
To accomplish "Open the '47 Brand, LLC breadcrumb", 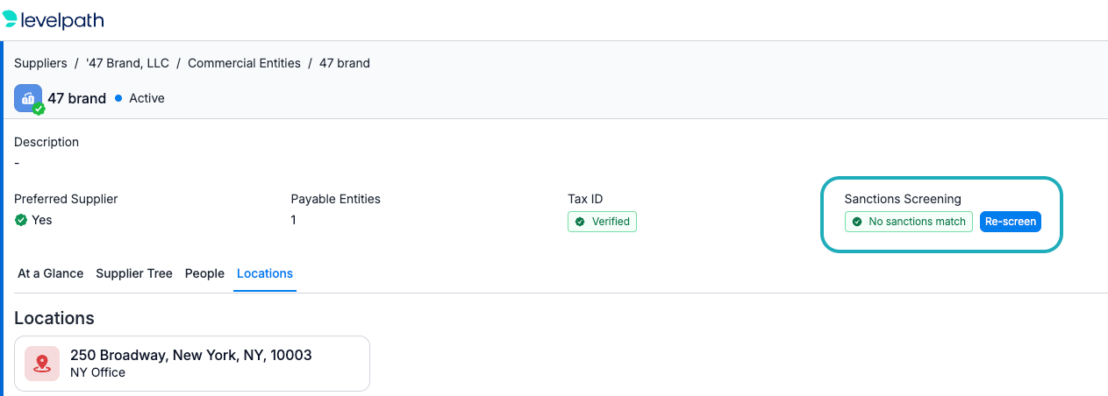I will coord(127,63).
